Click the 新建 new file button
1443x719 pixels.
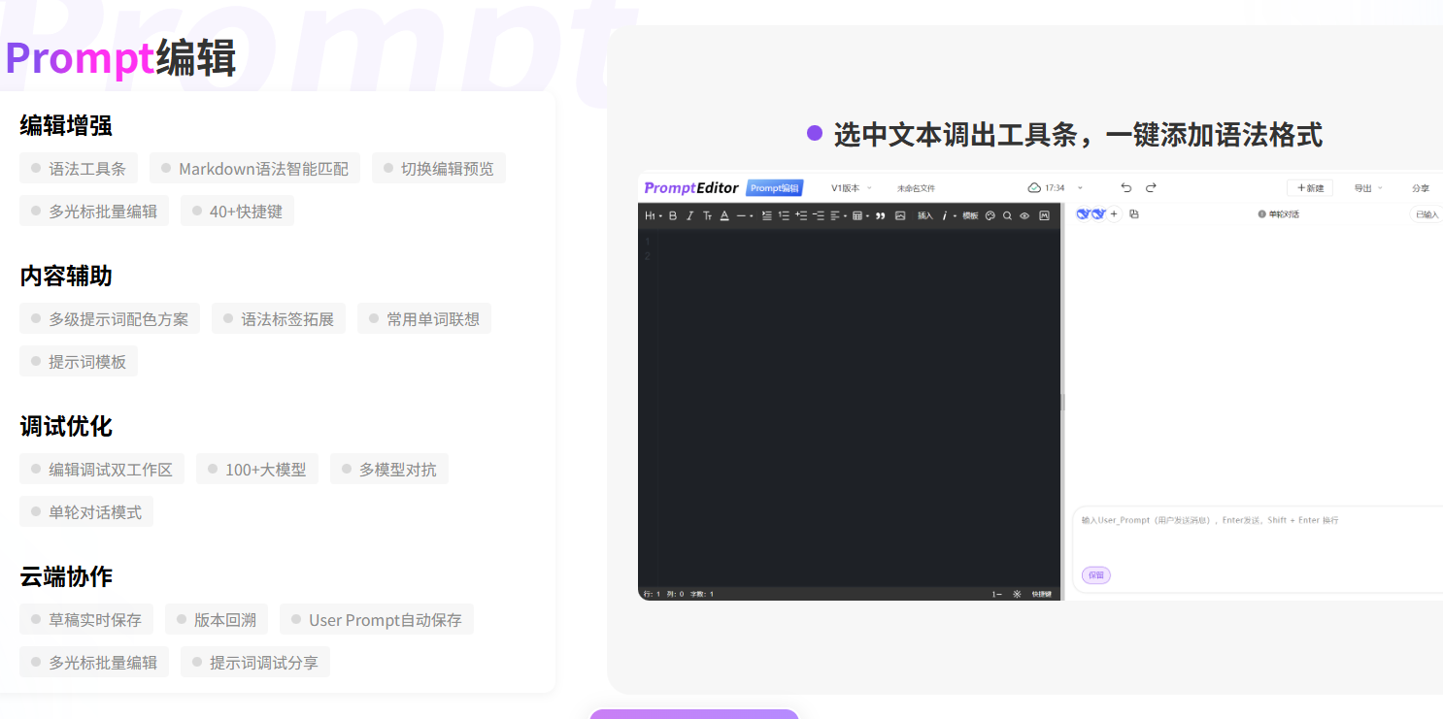[x=1309, y=186]
